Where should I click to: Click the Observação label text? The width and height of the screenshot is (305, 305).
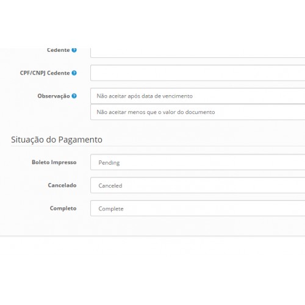[54, 96]
